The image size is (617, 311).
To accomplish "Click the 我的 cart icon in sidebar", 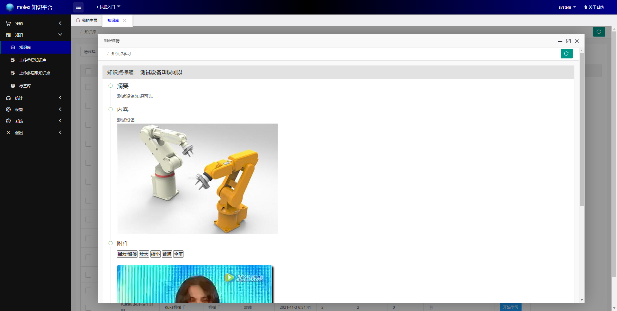I will tap(8, 23).
